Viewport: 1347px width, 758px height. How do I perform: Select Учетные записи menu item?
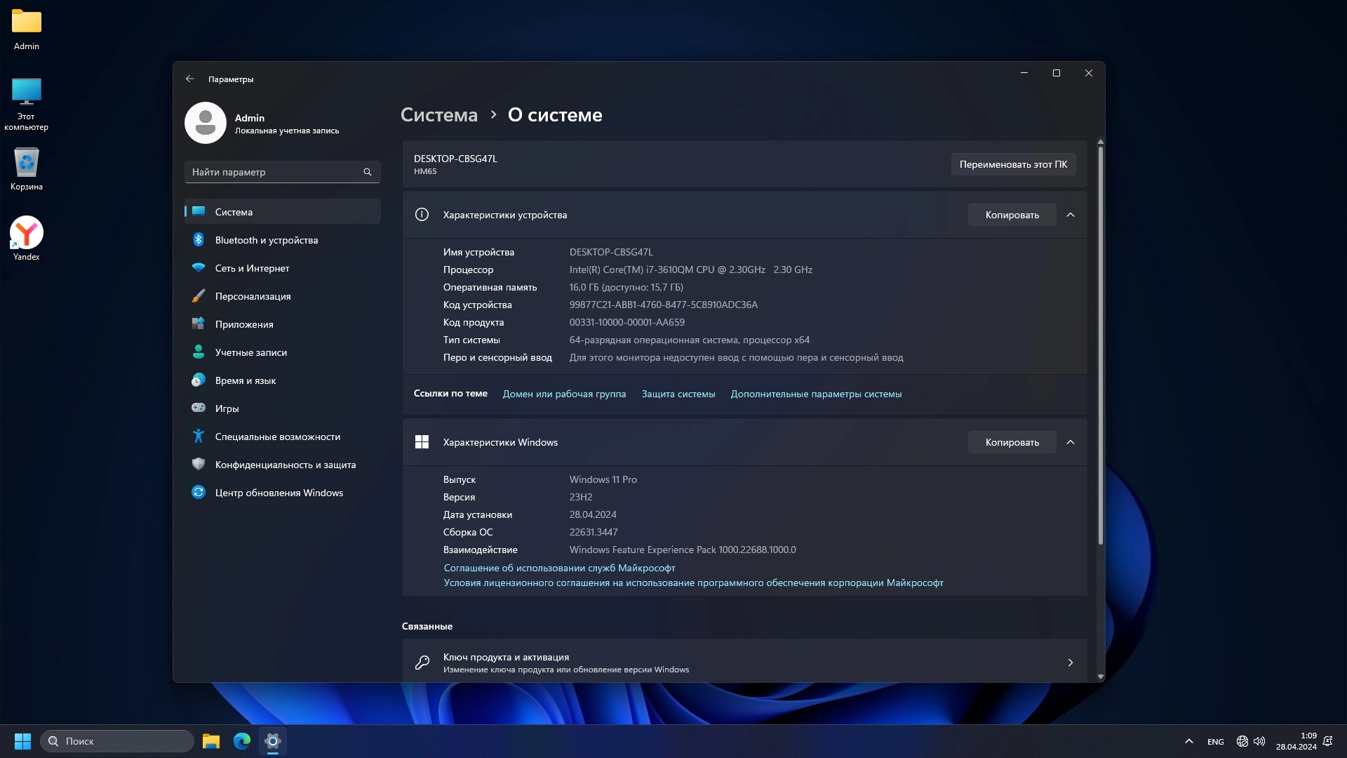click(250, 352)
